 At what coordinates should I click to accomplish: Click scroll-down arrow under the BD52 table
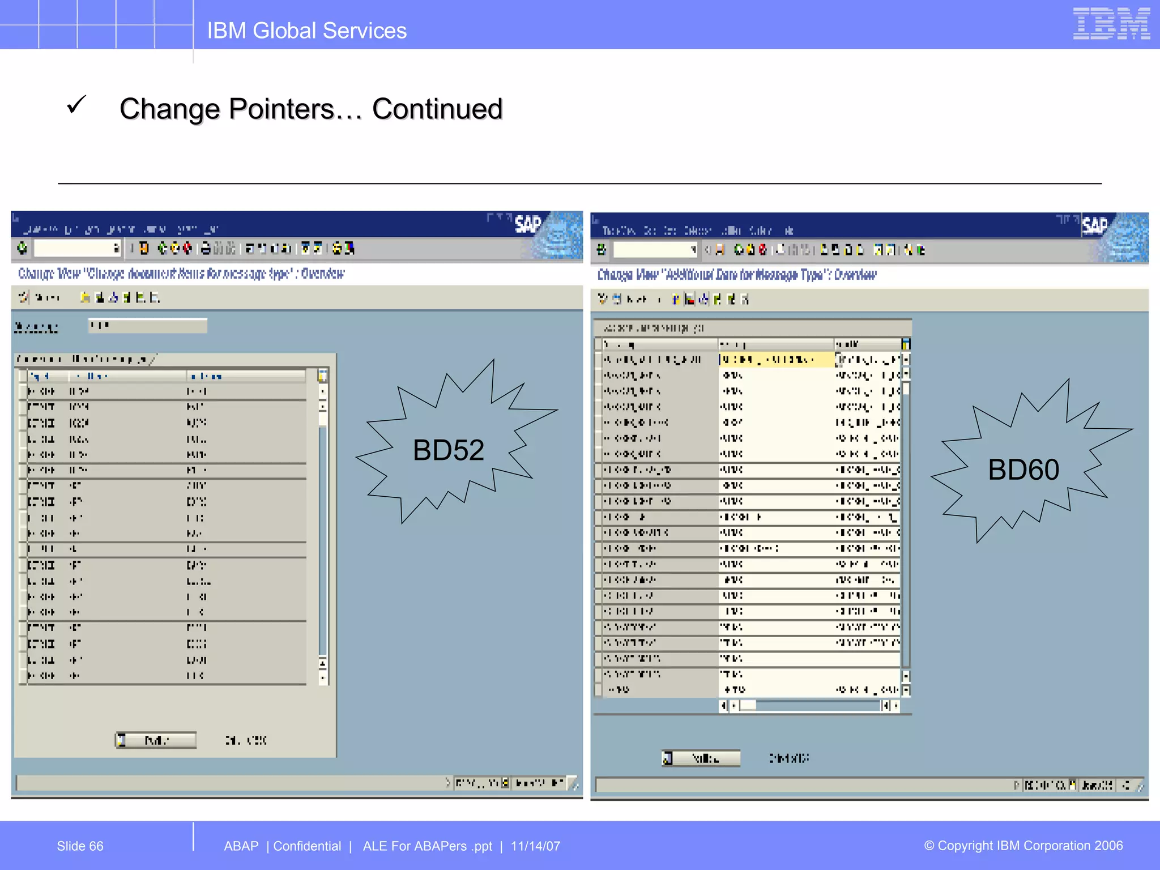pos(322,677)
